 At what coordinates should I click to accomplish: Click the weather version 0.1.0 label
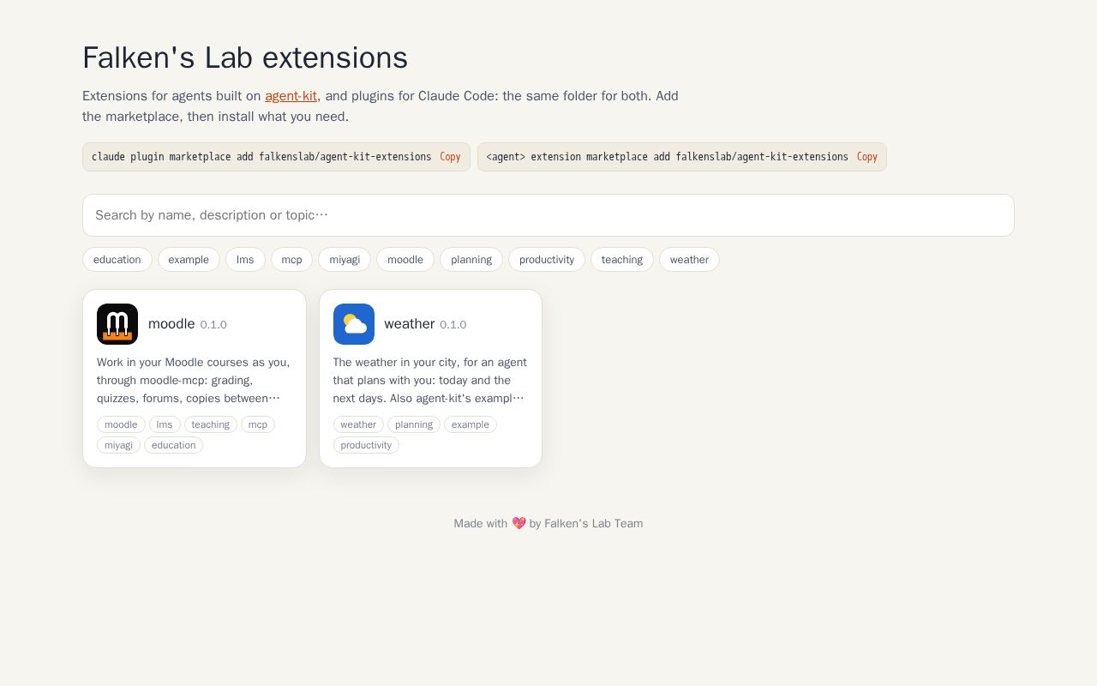pyautogui.click(x=453, y=325)
